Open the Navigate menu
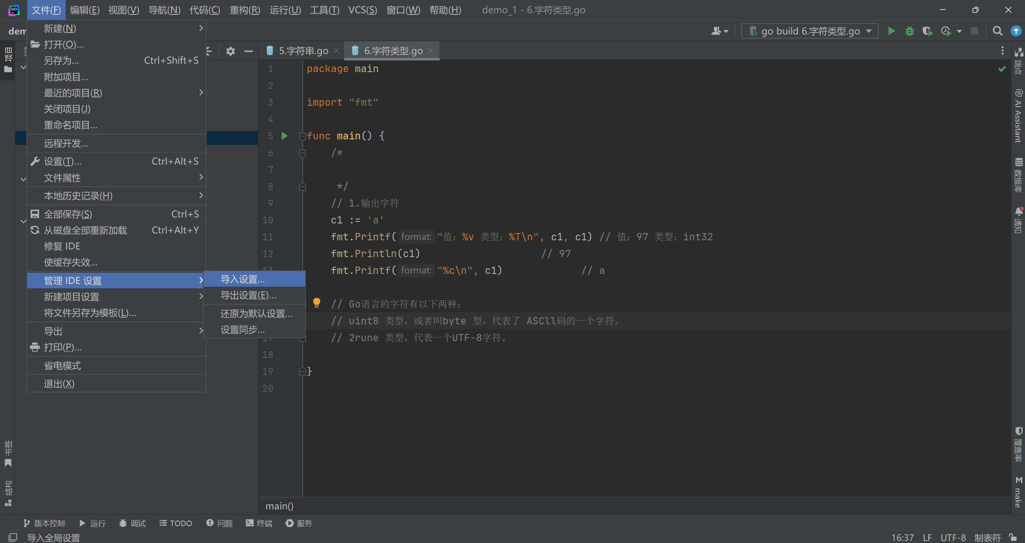1025x543 pixels. point(165,10)
